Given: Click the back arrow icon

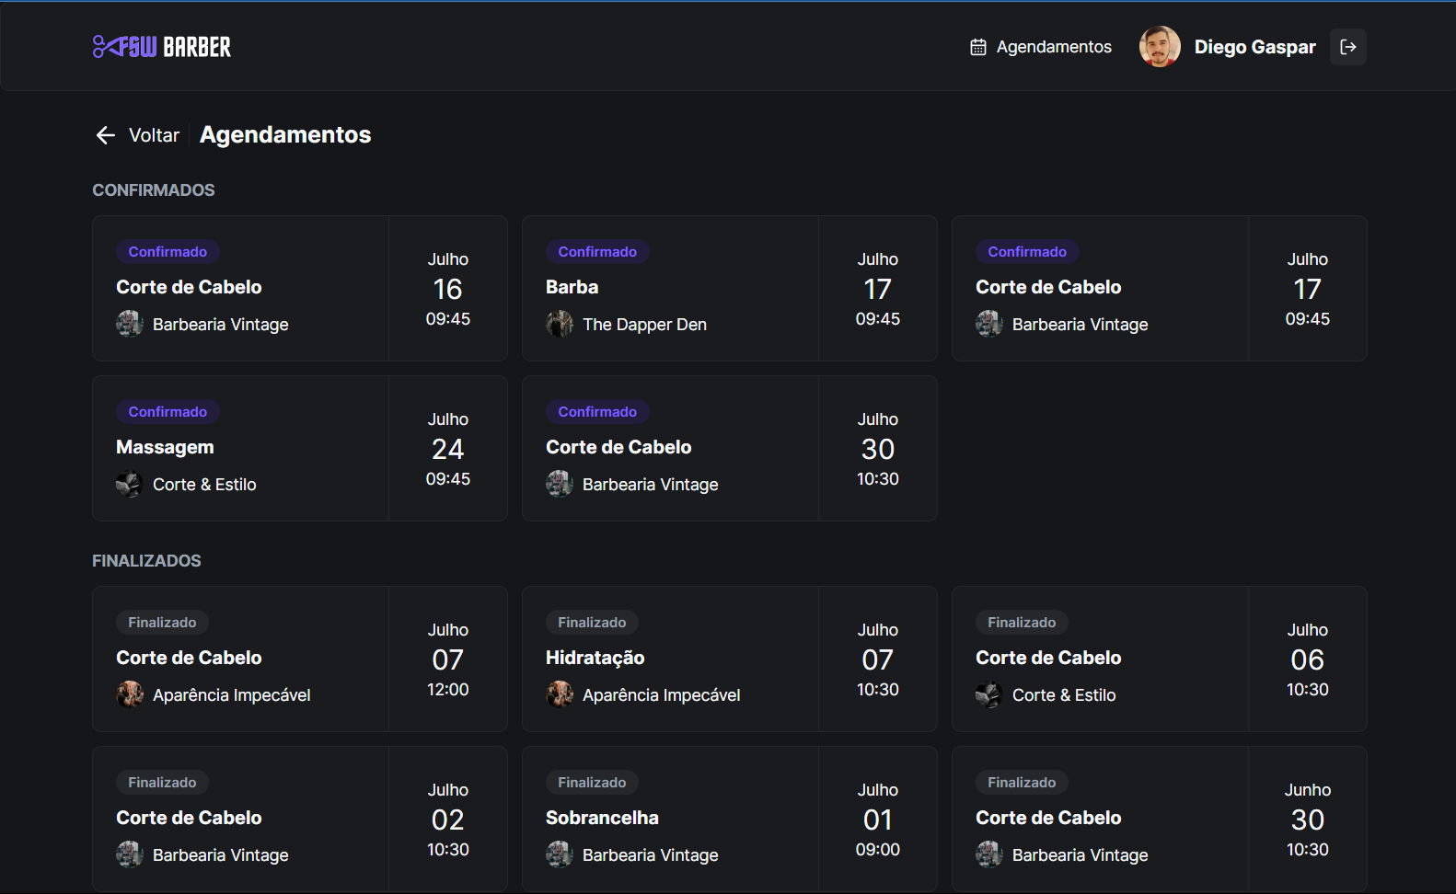Looking at the screenshot, I should (106, 135).
